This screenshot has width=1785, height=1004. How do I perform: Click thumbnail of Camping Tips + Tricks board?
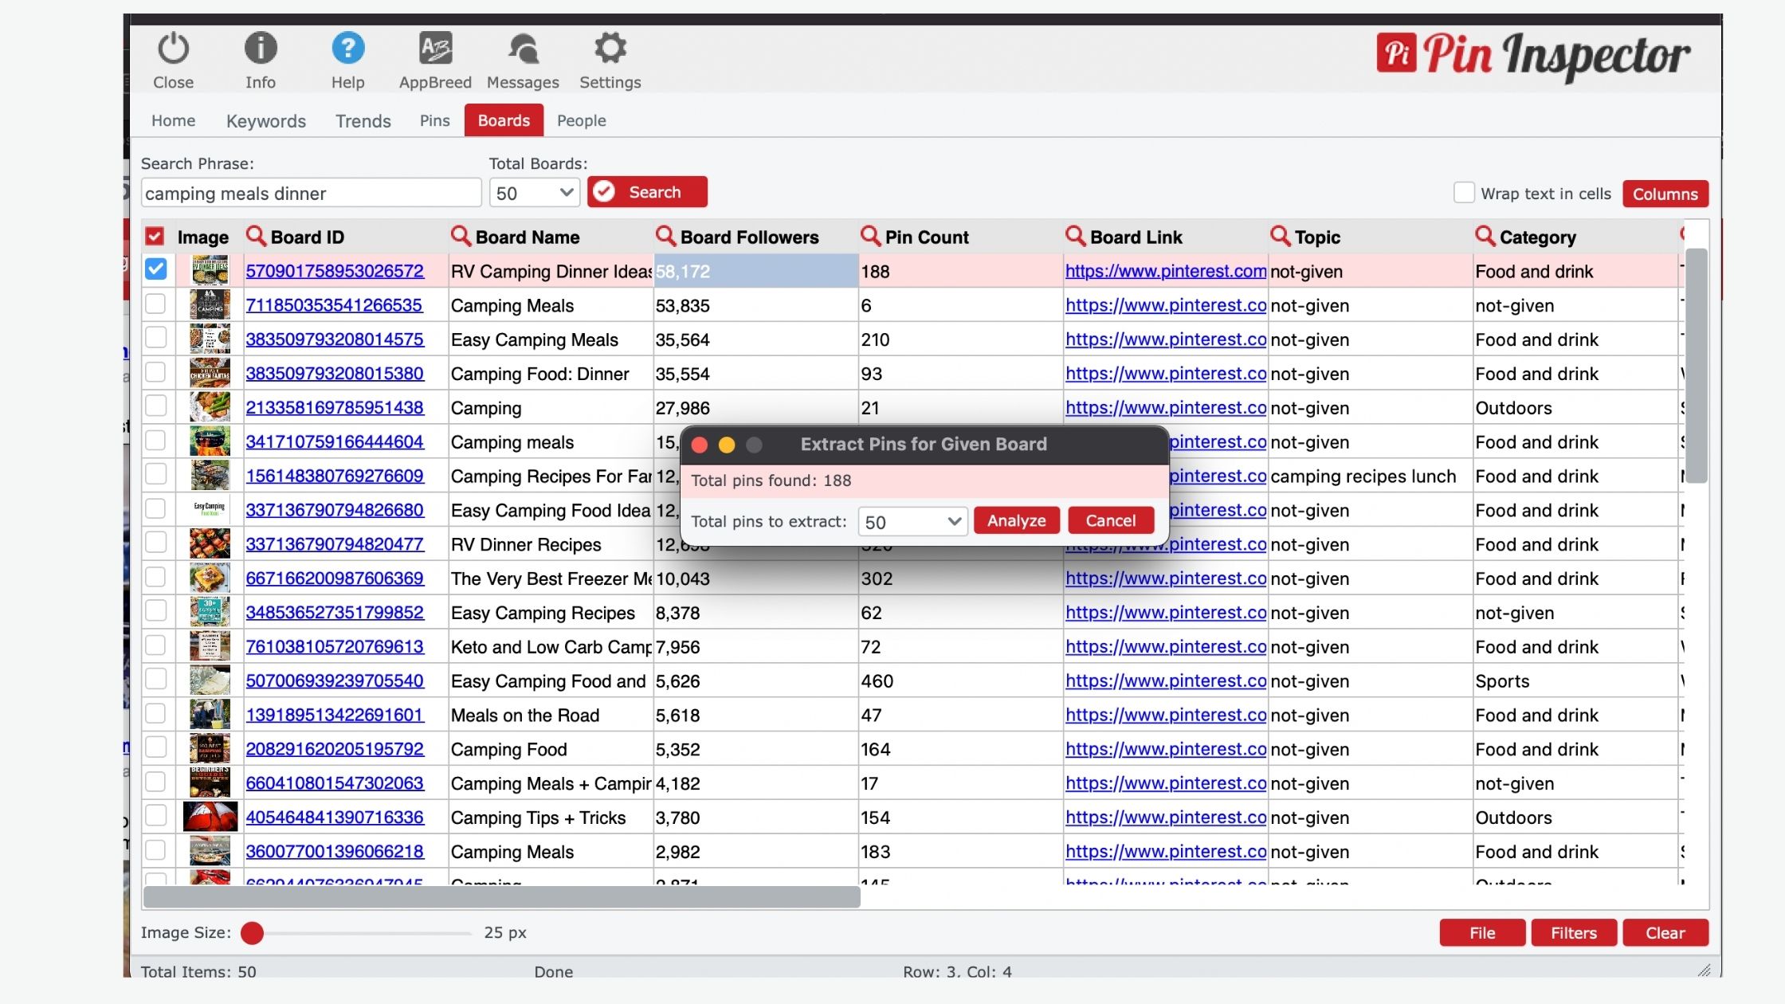click(x=210, y=818)
